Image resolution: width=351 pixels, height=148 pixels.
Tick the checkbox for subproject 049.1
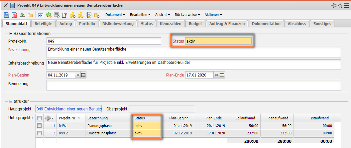click(40, 125)
